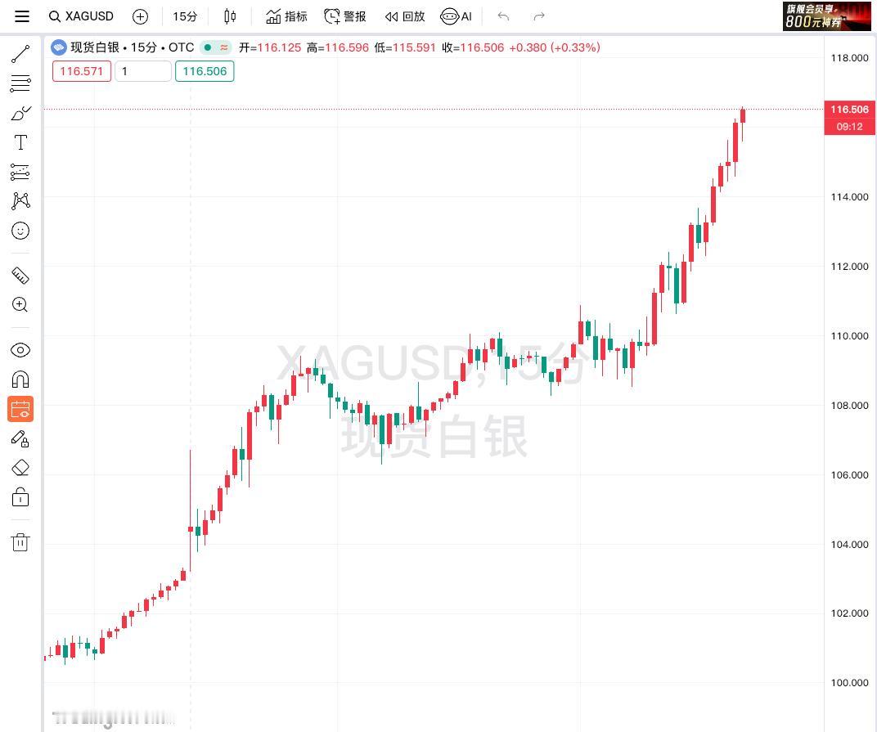877x732 pixels.
Task: Click the 114.000 price axis label
Action: [849, 197]
